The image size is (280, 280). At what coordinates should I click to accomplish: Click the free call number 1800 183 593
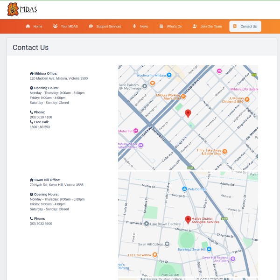(x=40, y=127)
